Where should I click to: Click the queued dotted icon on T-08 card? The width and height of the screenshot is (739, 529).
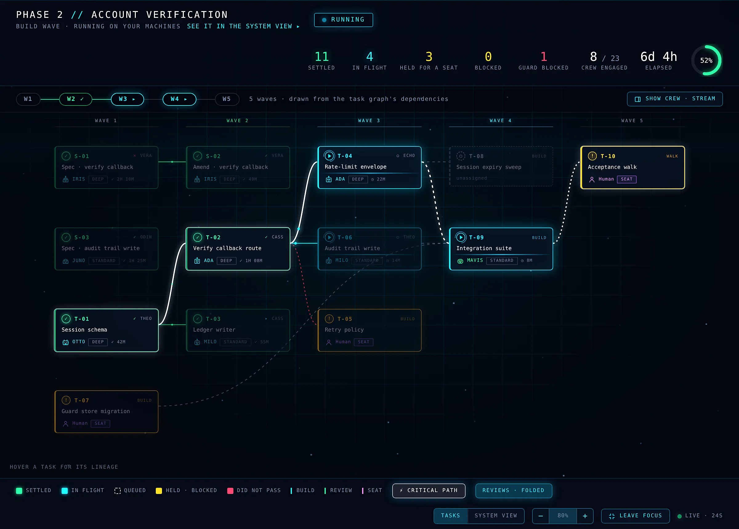tap(461, 156)
